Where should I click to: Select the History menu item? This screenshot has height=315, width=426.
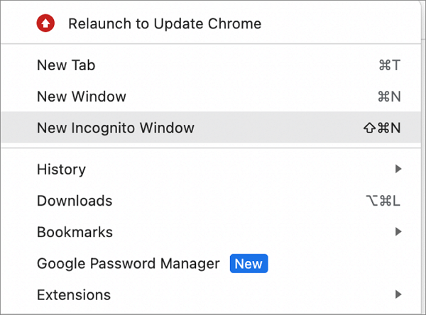(61, 169)
